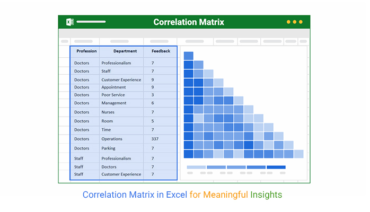
Task: Click the middle yellow dot in title bar
Action: point(295,22)
